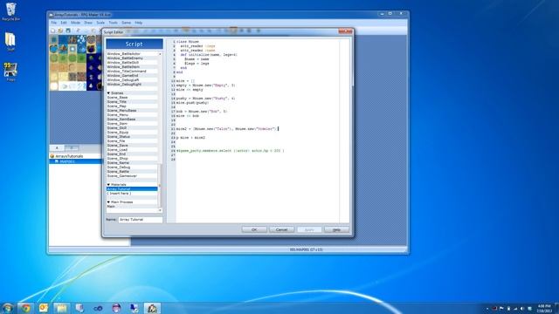Click the Open Project toolbar icon
Viewport: 559px width, 314px height.
tap(60, 31)
